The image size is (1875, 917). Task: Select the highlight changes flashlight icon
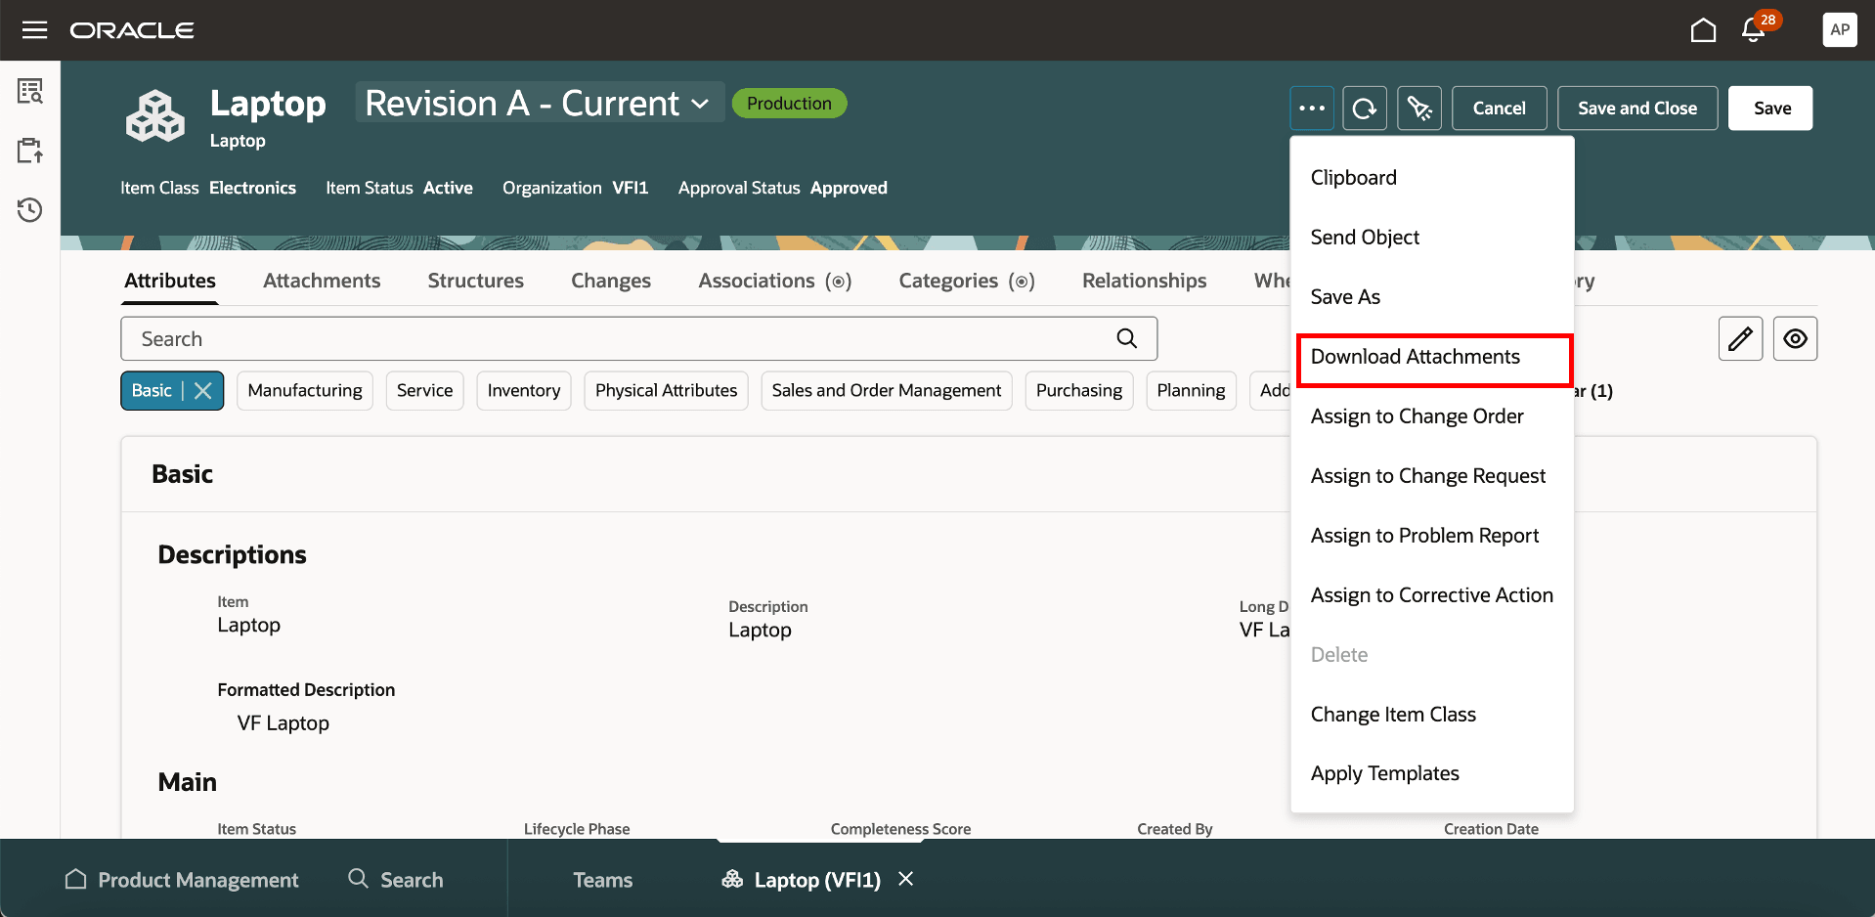click(x=1418, y=108)
